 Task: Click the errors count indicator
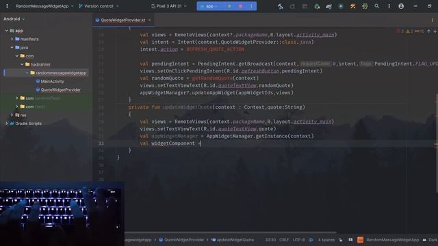coord(400,31)
